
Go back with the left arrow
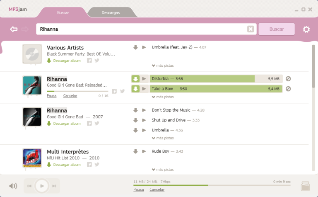(14, 29)
